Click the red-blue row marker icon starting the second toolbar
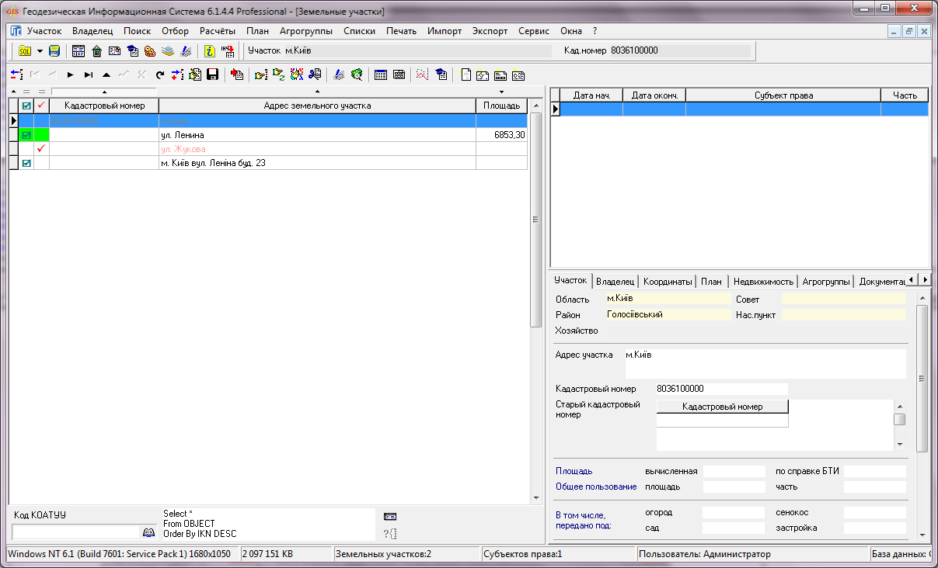938x568 pixels. [x=16, y=74]
